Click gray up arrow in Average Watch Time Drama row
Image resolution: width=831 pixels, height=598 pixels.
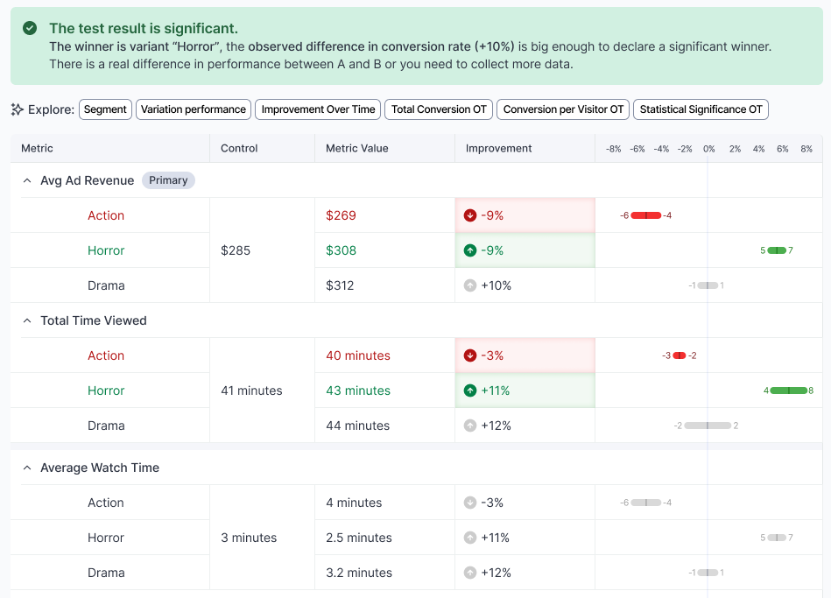[x=470, y=573]
